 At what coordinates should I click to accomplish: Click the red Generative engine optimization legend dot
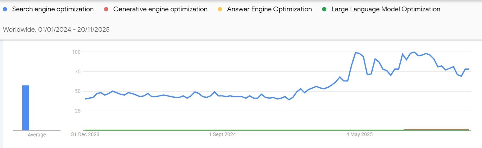coord(106,9)
